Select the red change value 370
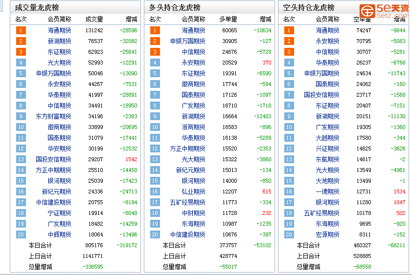The image size is (412, 275). click(x=267, y=63)
